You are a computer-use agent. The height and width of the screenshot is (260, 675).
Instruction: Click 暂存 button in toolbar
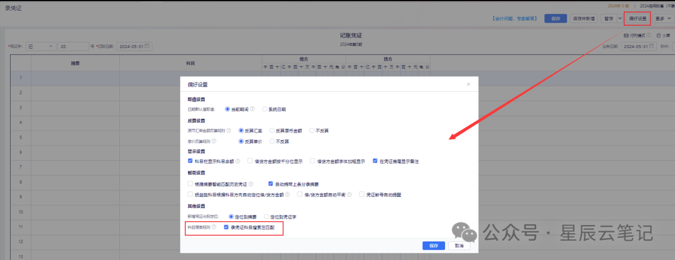(608, 19)
